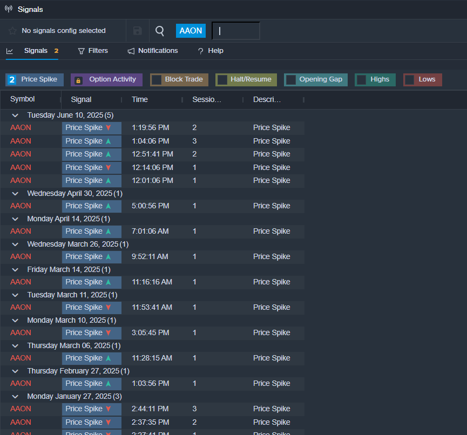The height and width of the screenshot is (435, 467).
Task: Collapse the Tuesday March 11, 2025 group
Action: click(x=15, y=295)
